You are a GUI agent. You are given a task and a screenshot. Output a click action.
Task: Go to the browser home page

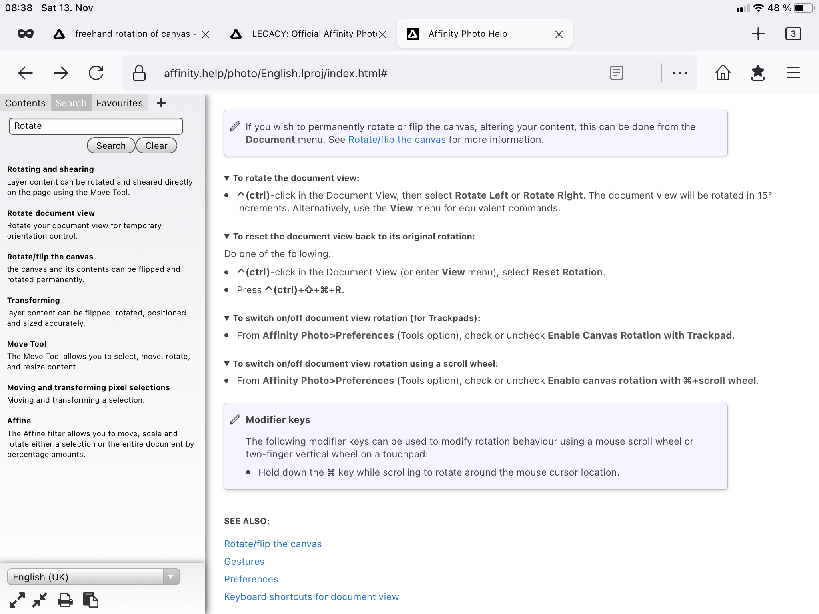click(x=723, y=73)
